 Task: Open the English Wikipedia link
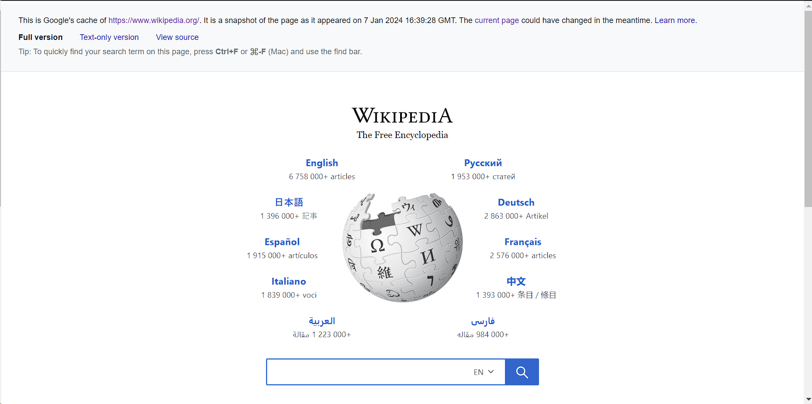point(322,163)
